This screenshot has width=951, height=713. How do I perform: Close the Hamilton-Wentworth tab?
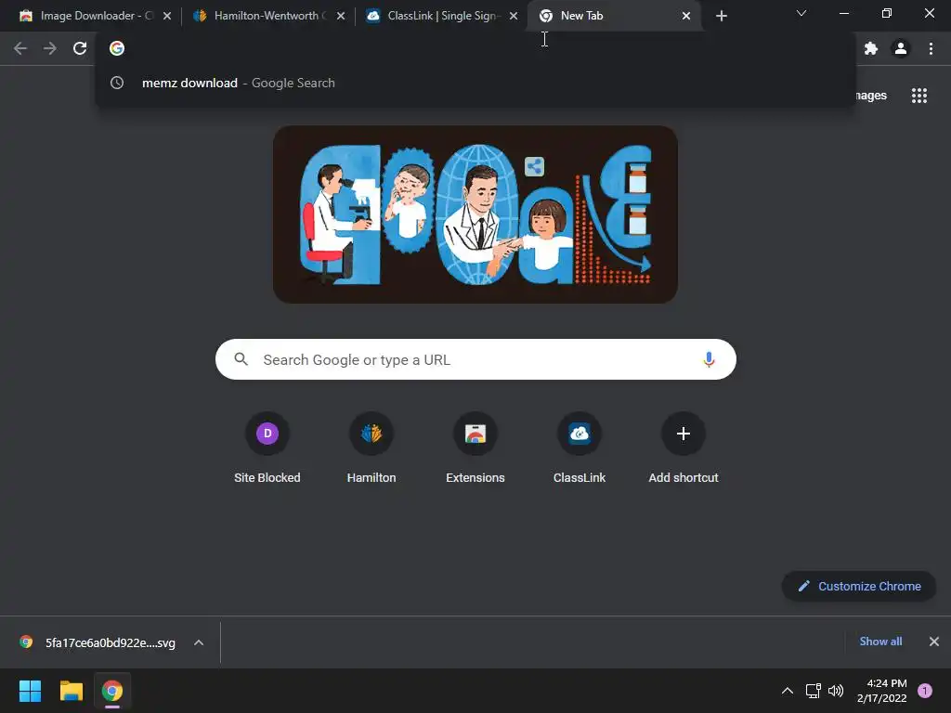[341, 17]
